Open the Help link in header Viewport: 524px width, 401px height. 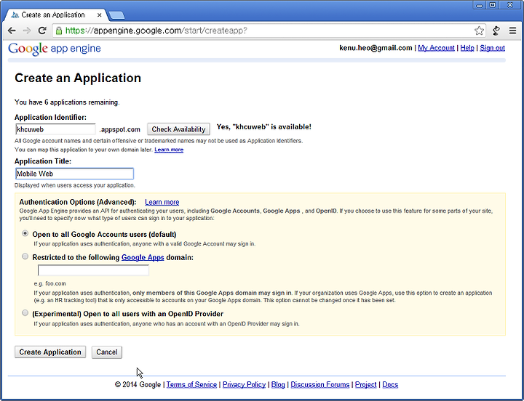[467, 48]
